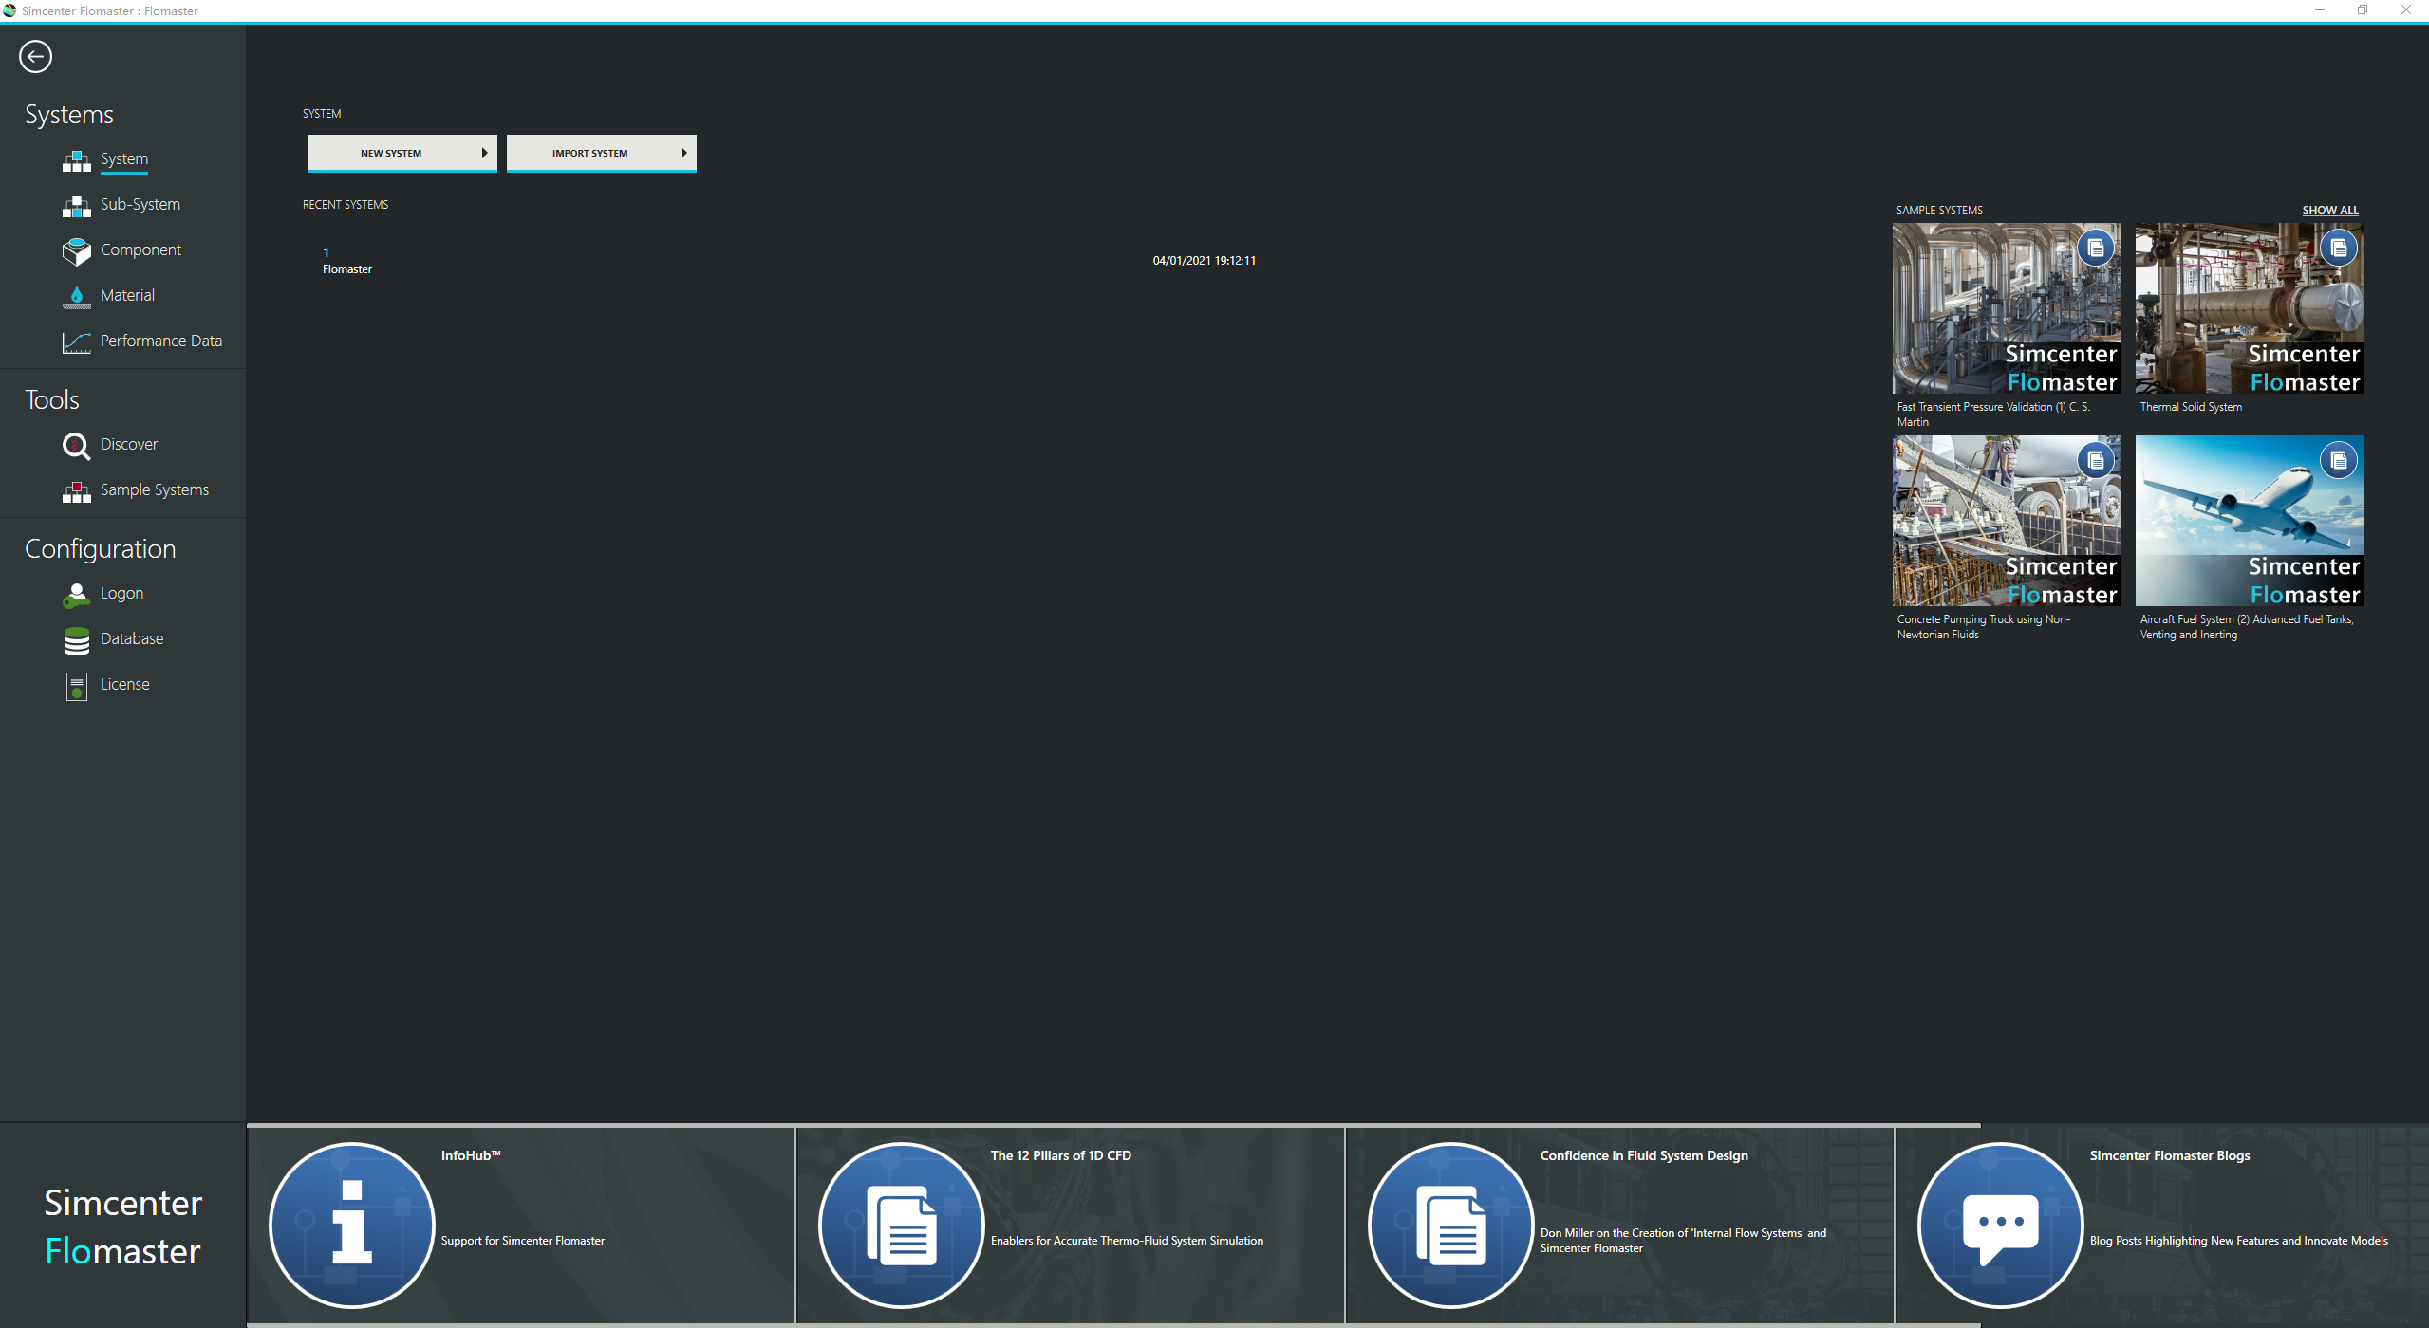Open Aircraft Fuel System sample thumbnail
This screenshot has width=2429, height=1328.
[x=2248, y=521]
